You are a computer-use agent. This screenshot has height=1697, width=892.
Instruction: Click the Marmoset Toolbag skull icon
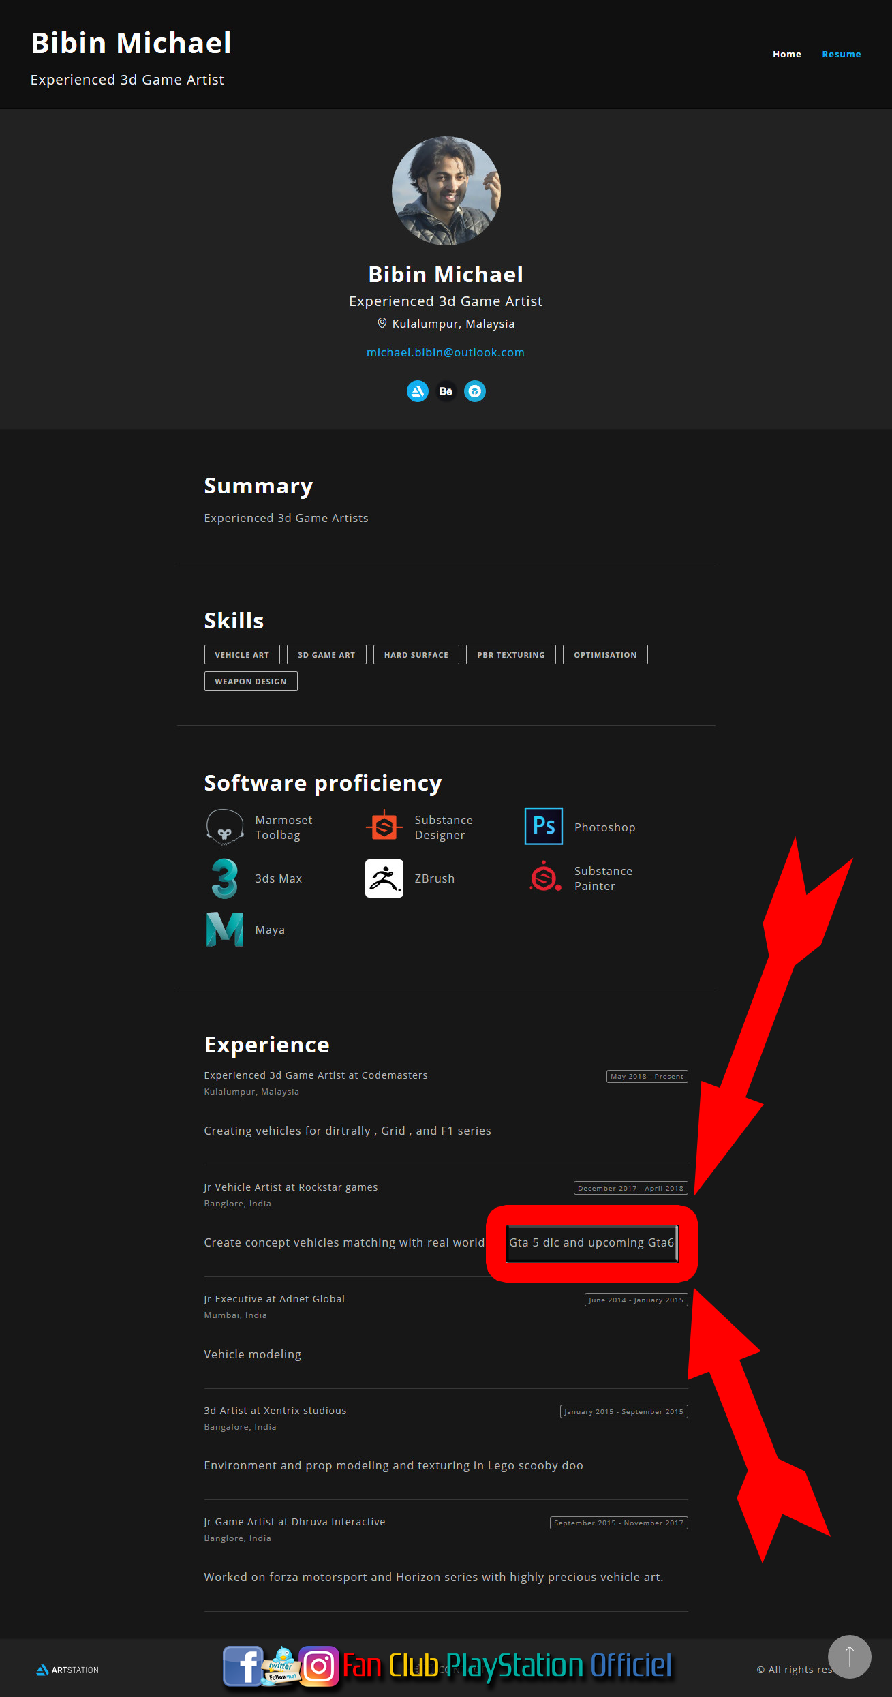225,827
